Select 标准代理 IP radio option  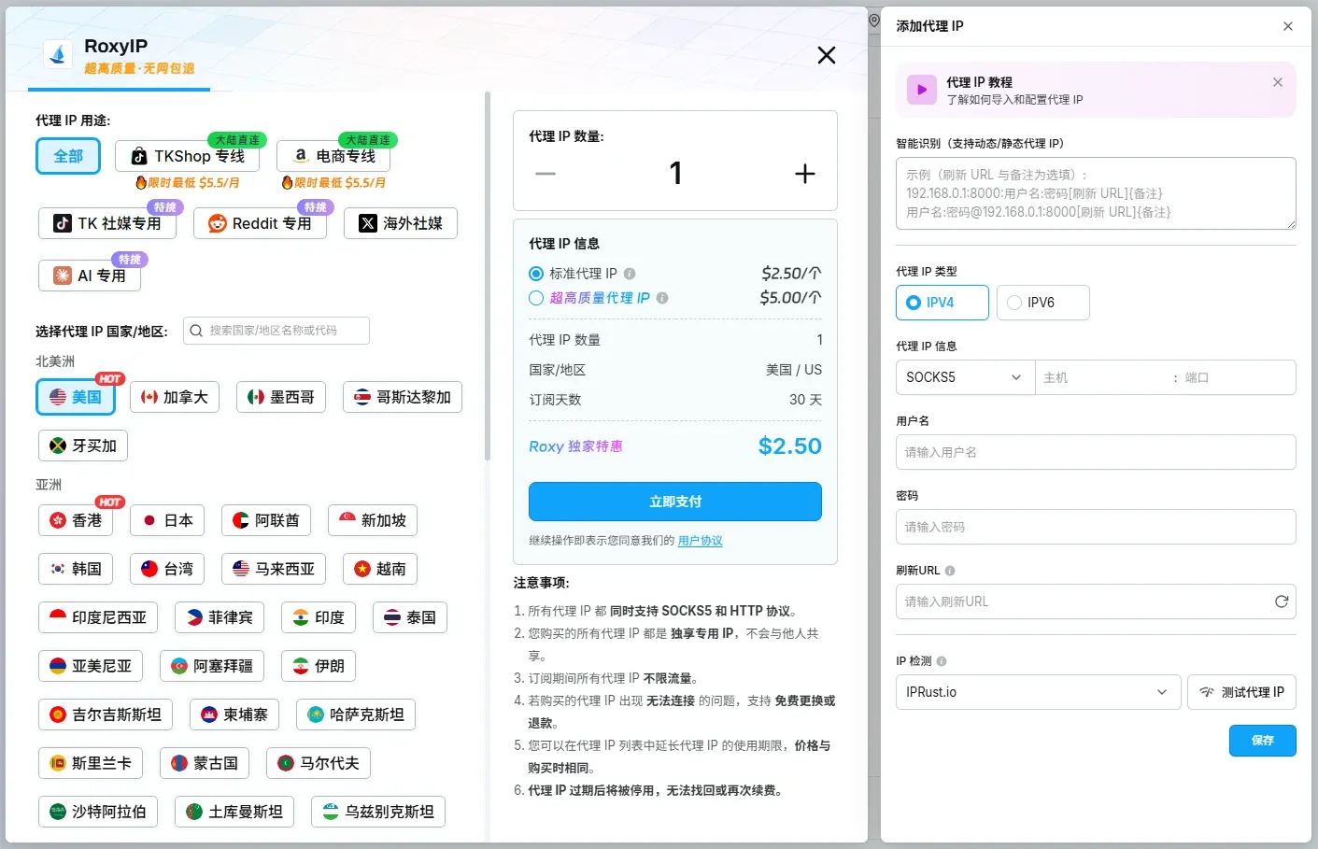pos(536,274)
